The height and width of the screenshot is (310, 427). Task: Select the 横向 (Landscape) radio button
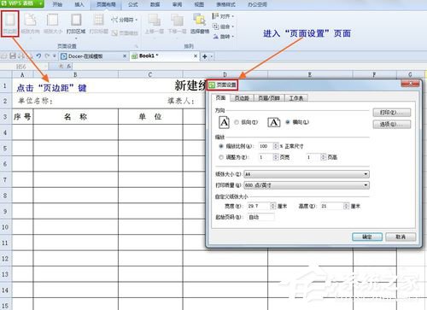pyautogui.click(x=288, y=122)
